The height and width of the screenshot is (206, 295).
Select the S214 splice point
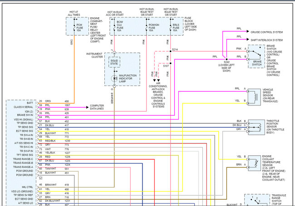coord(171,51)
